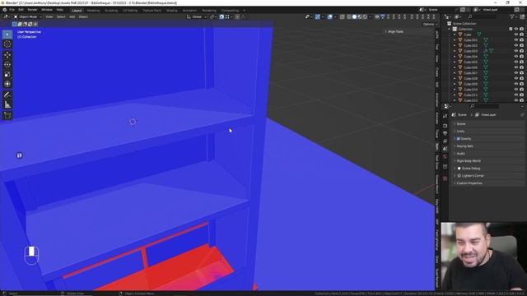This screenshot has width=527, height=296.
Task: Hide Cube in viewport via eye icon
Action: click(x=516, y=35)
